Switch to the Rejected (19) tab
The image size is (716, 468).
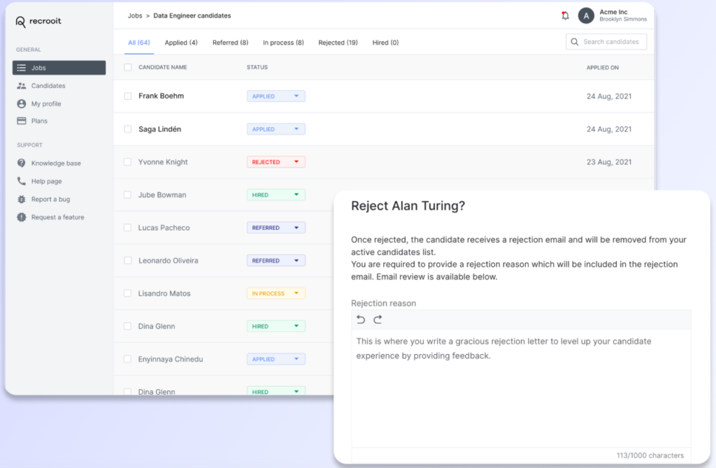point(338,43)
